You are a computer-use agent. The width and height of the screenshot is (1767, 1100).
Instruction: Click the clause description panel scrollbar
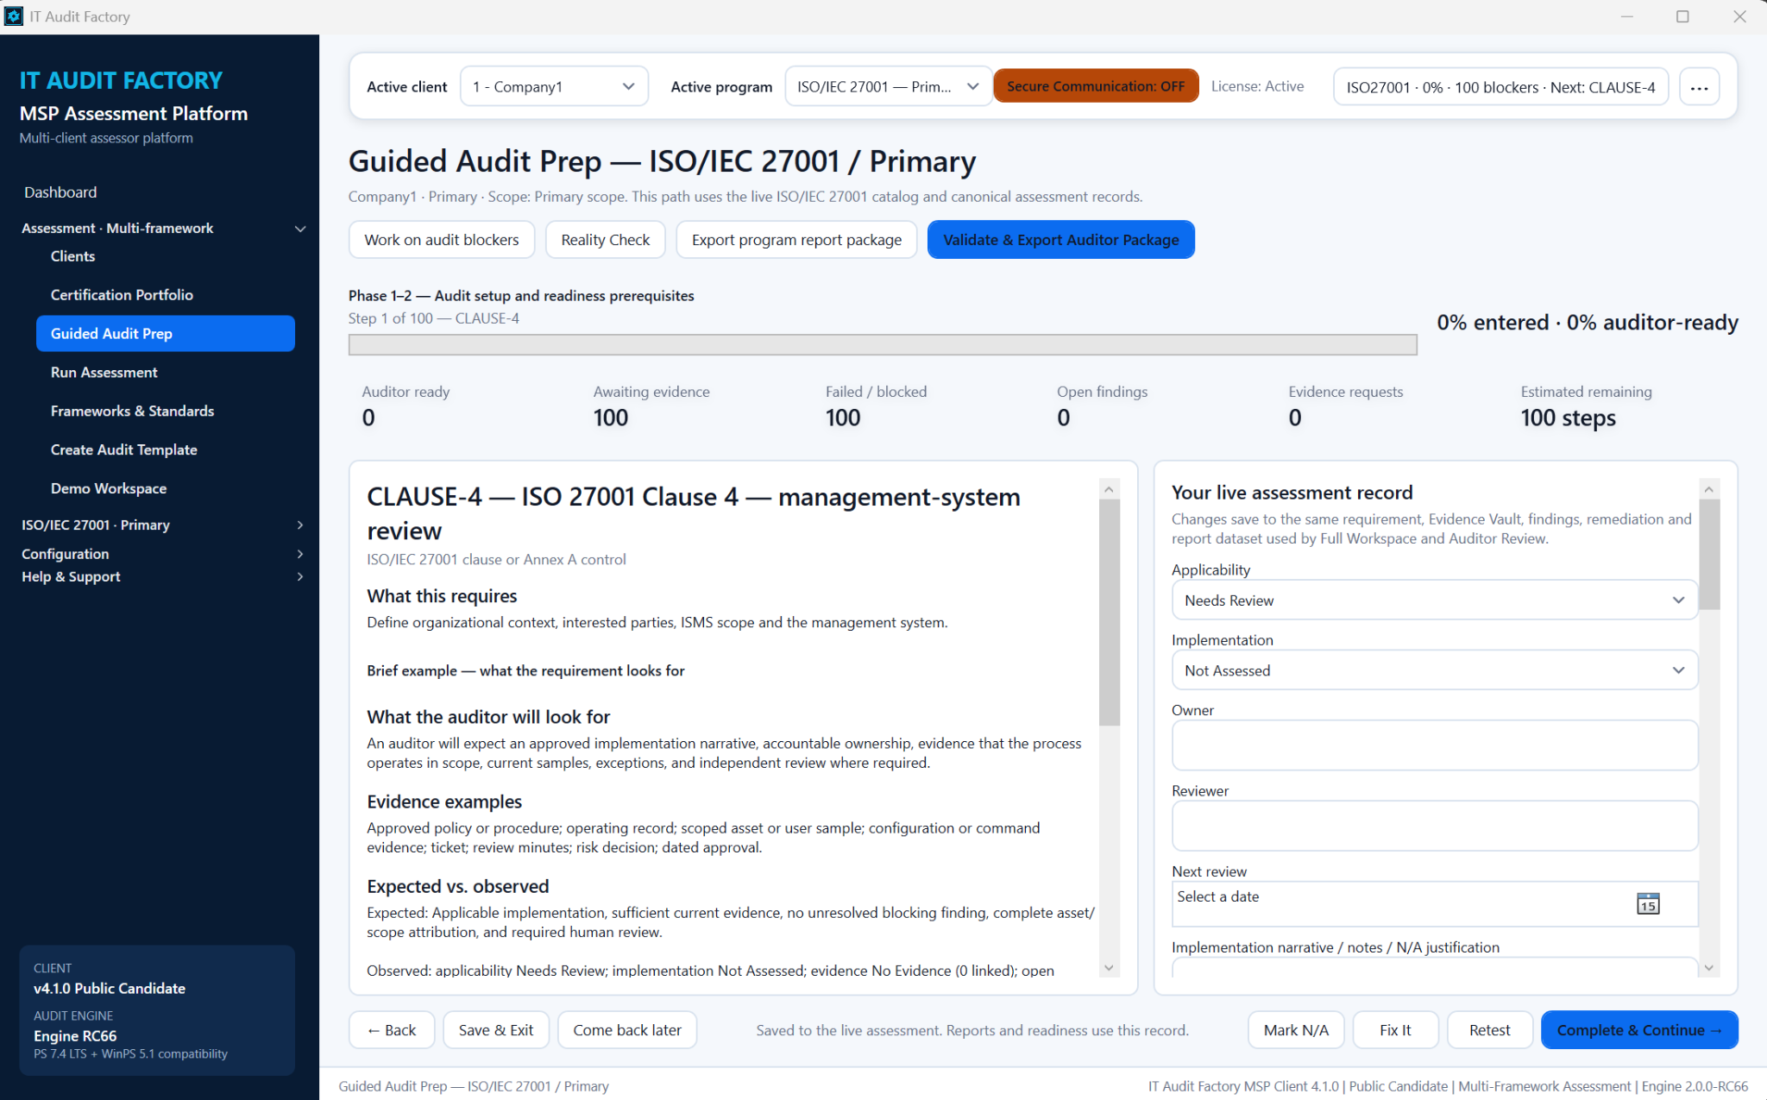(1110, 613)
